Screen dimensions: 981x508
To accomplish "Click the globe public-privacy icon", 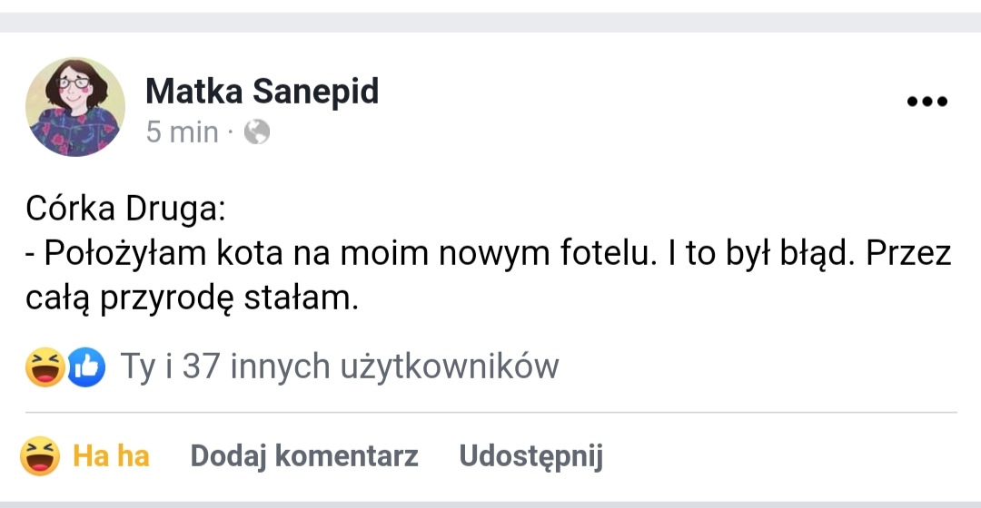I will coord(257,132).
